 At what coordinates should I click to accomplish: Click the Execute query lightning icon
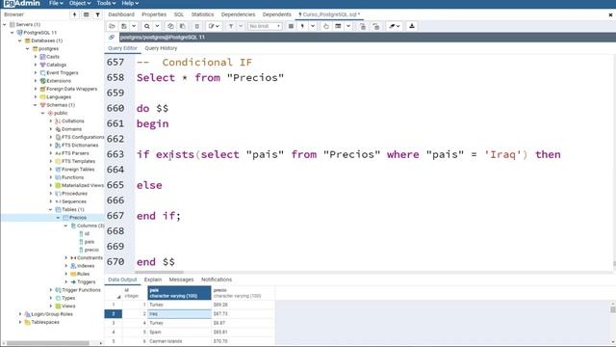tap(302, 26)
